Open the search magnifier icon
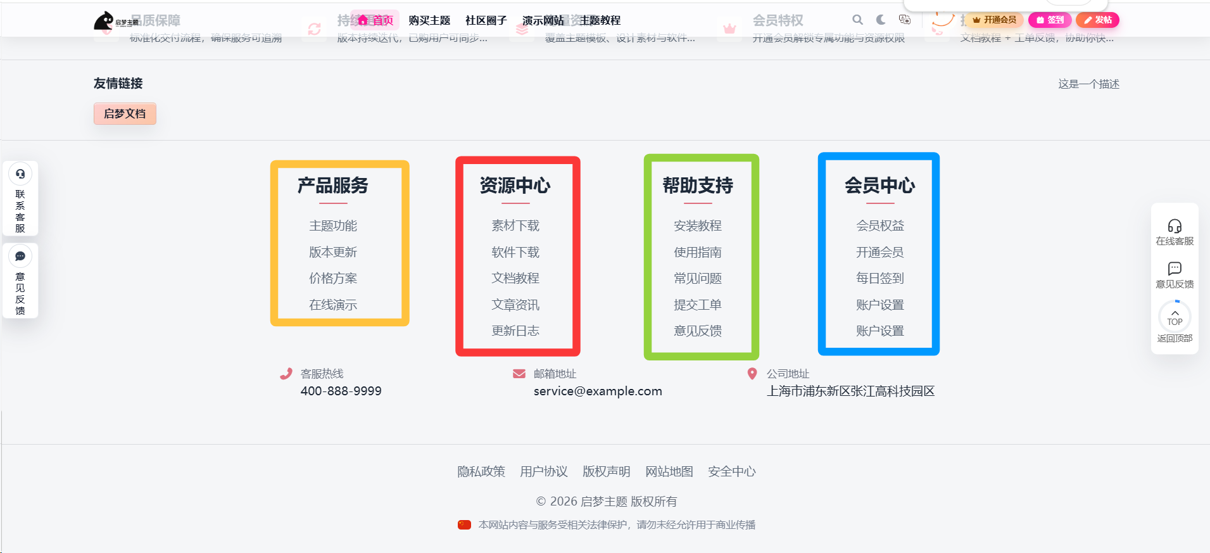The height and width of the screenshot is (553, 1210). tap(857, 20)
